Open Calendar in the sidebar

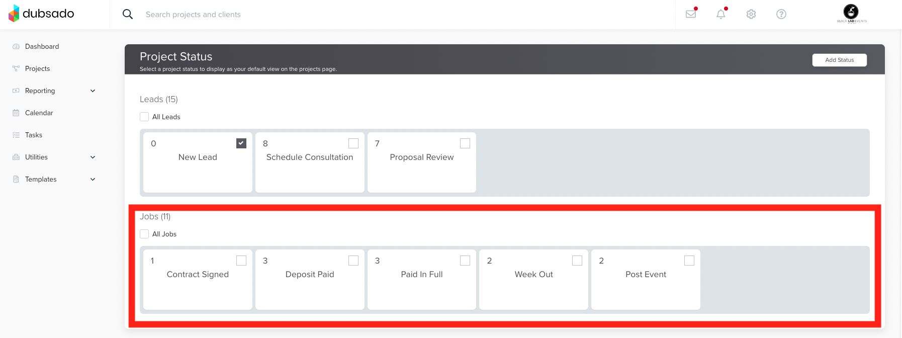(39, 113)
